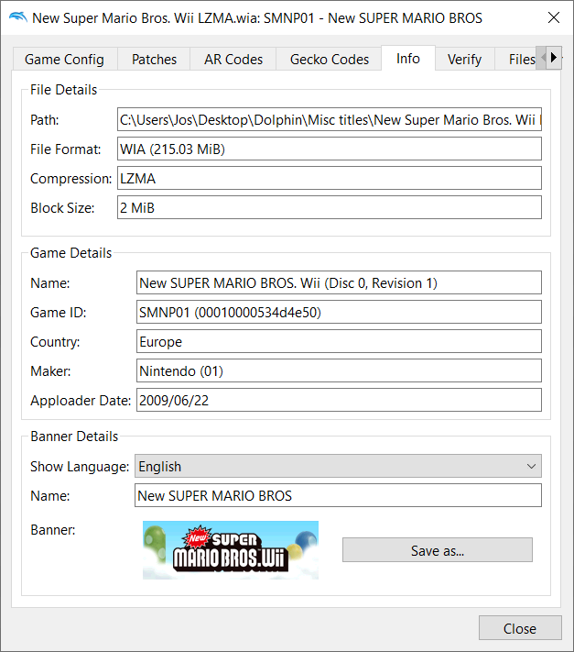Click the 'Game Details' group heading
Screen dimensions: 574x652
71,253
